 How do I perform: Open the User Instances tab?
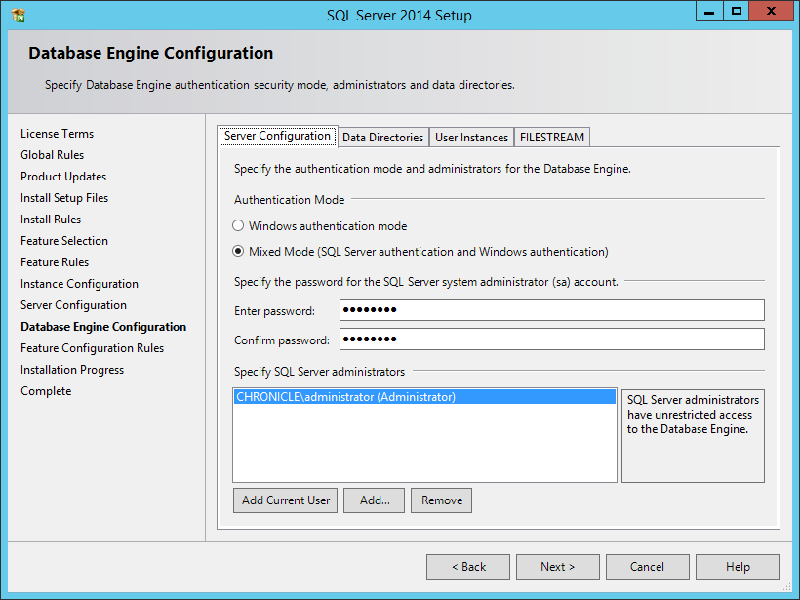click(471, 138)
